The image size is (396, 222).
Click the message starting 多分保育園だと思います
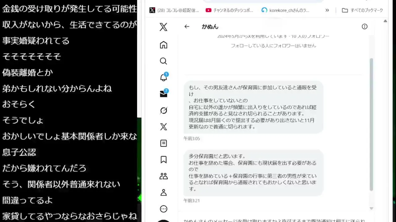(253, 173)
